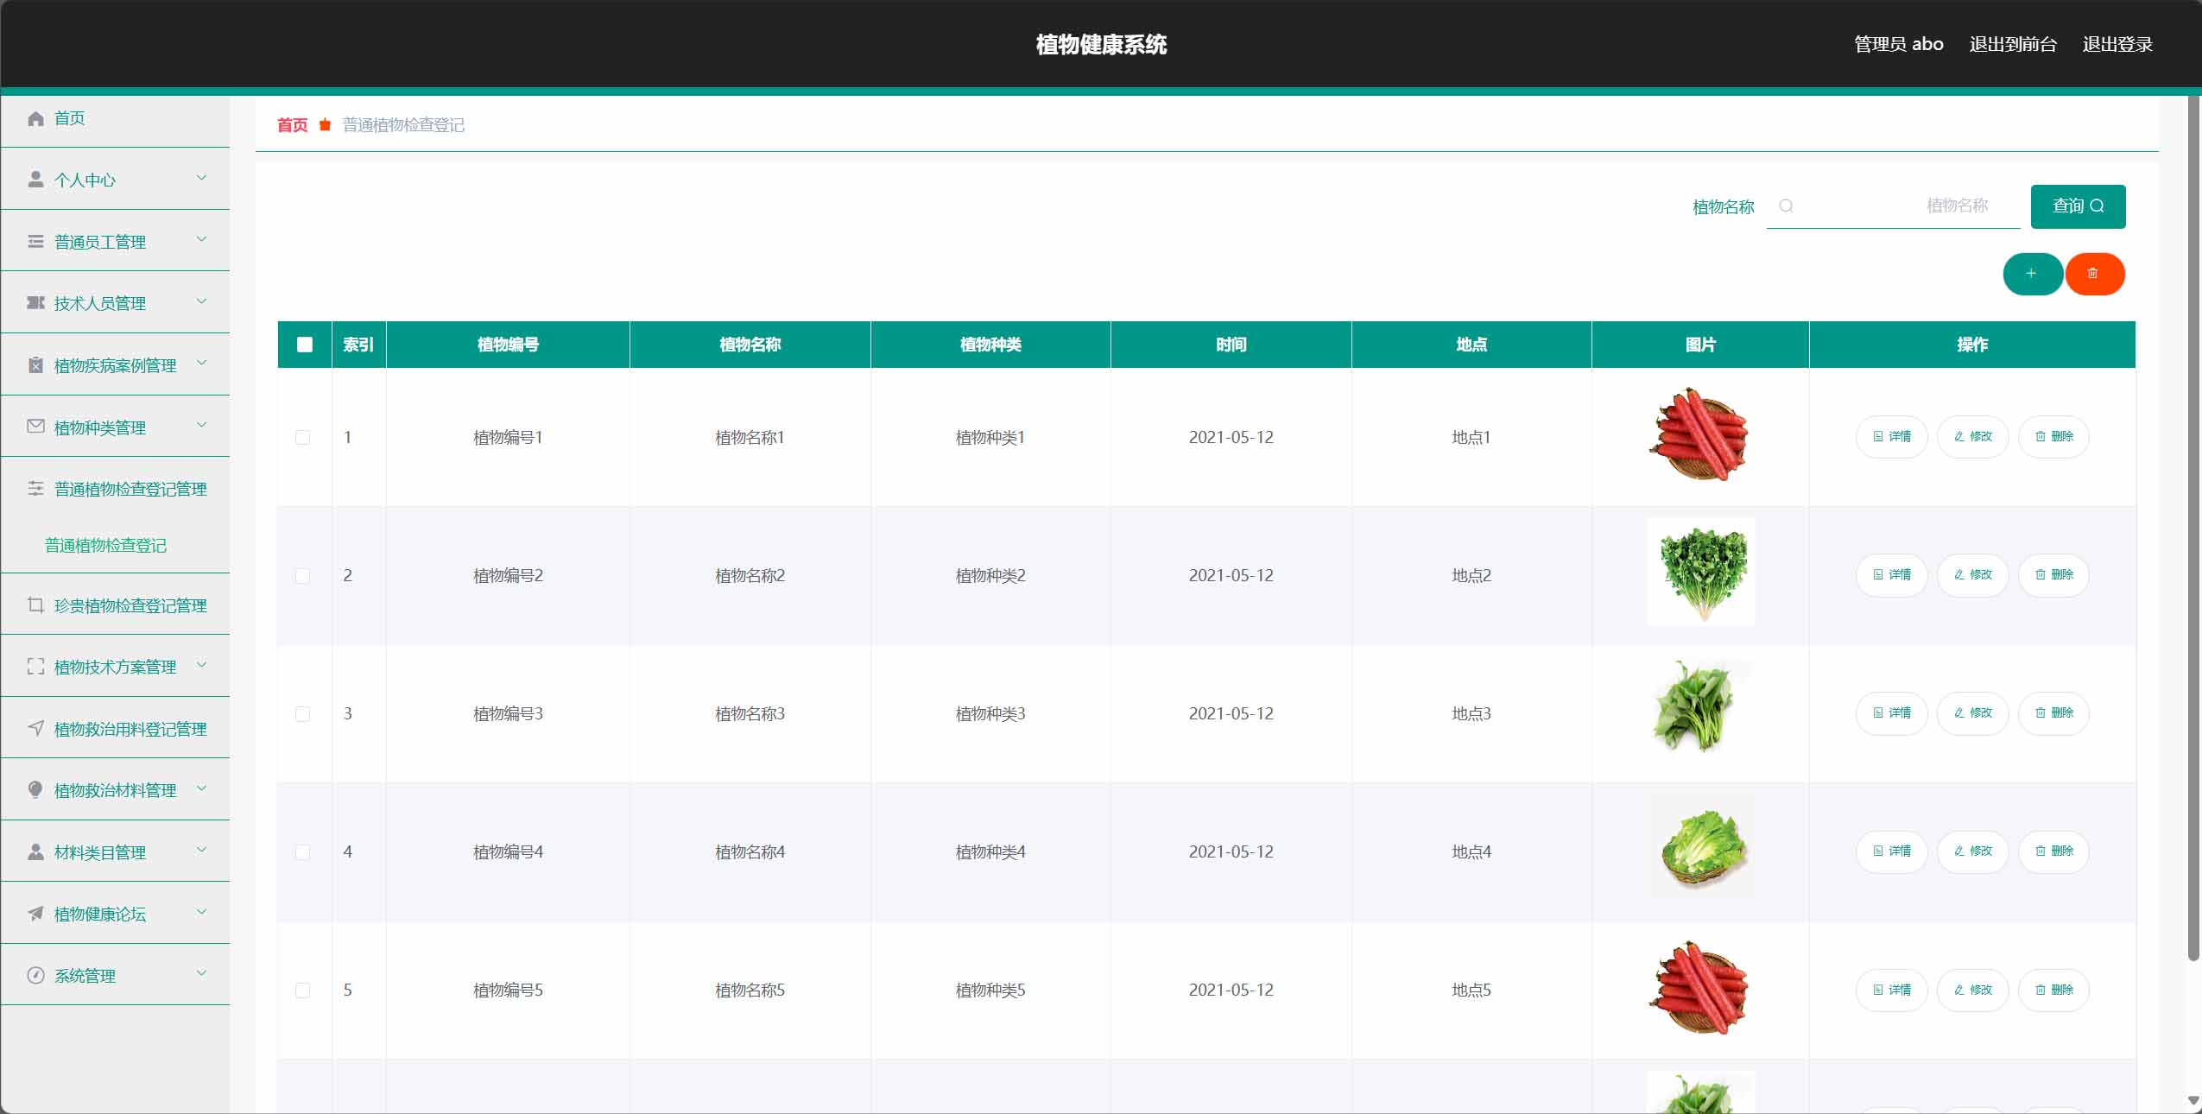Click the envelope icon next to 植物种类管理
This screenshot has width=2202, height=1114.
35,426
